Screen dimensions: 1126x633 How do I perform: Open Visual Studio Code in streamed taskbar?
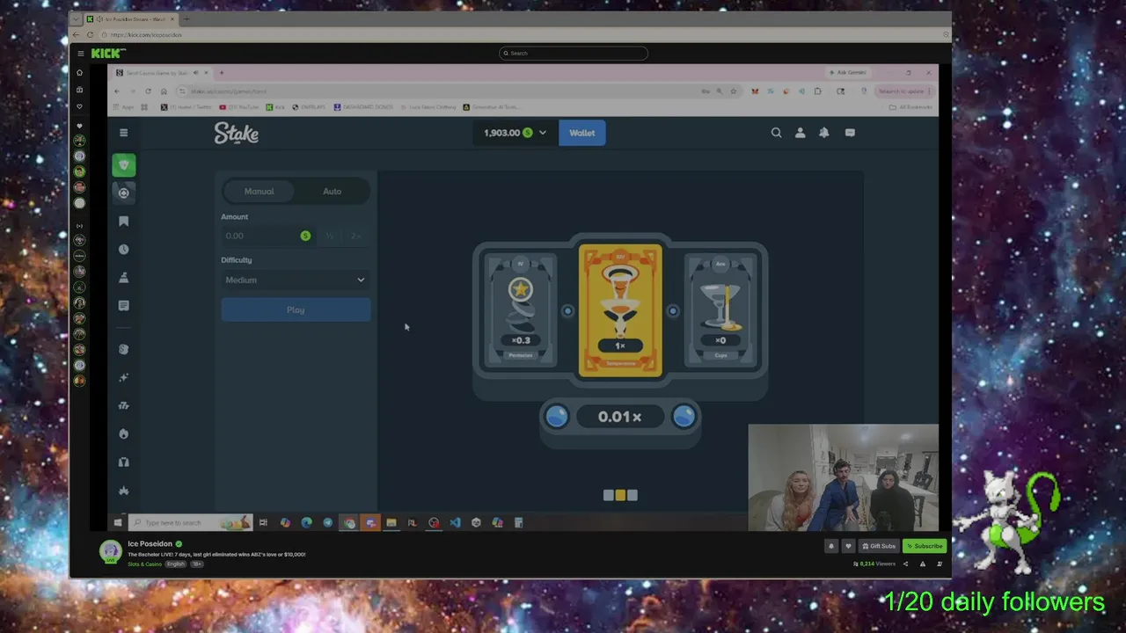(x=455, y=523)
